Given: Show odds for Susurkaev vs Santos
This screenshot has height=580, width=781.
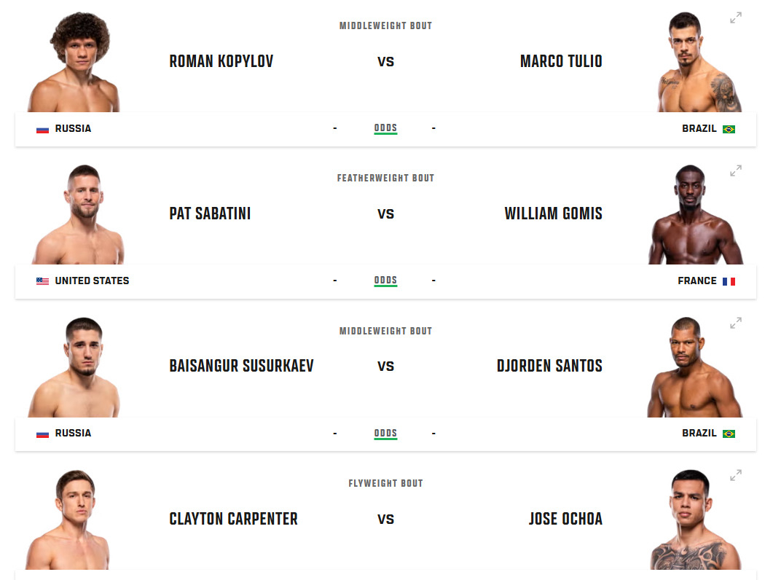Looking at the screenshot, I should tap(385, 433).
